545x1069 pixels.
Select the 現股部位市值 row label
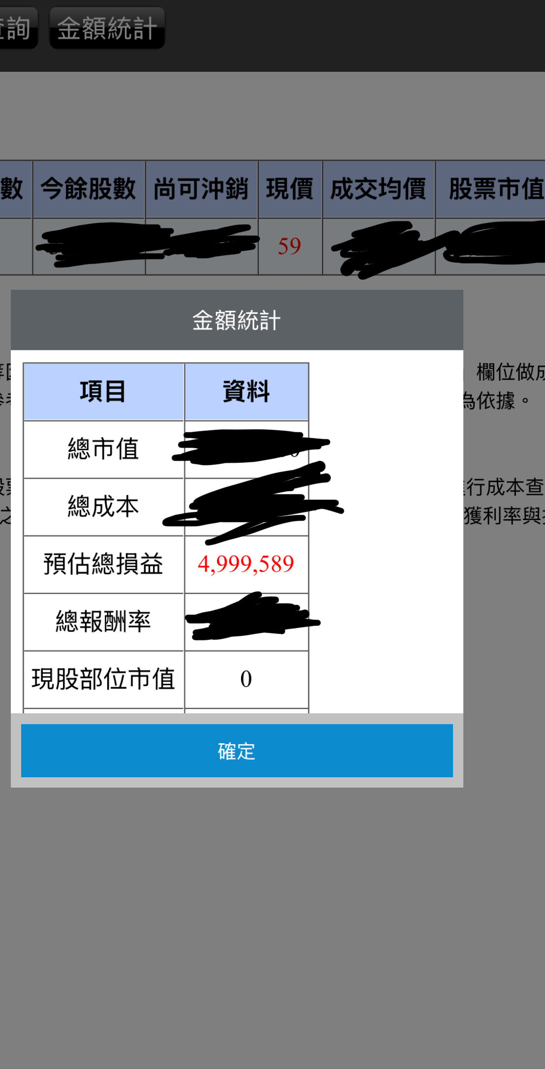(103, 679)
